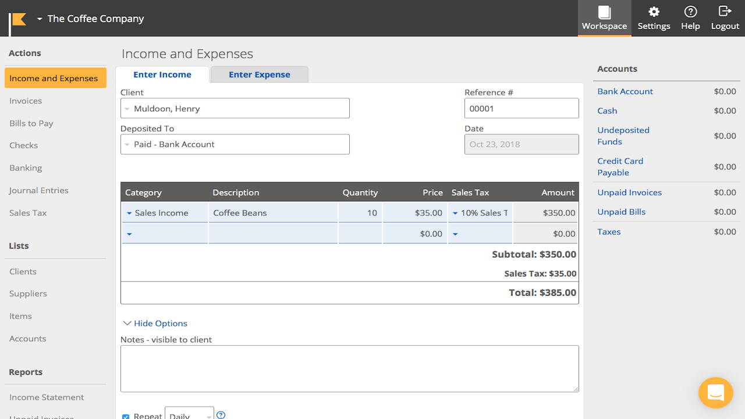The image size is (745, 419).
Task: Click the Price cell showing $35.00
Action: coord(415,213)
